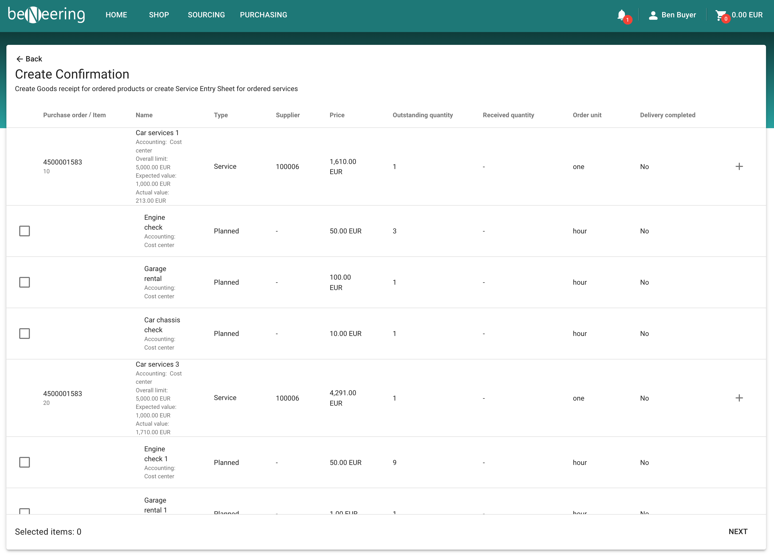Viewport: 774px width, 556px height.
Task: Go to the Home menu
Action: click(116, 15)
